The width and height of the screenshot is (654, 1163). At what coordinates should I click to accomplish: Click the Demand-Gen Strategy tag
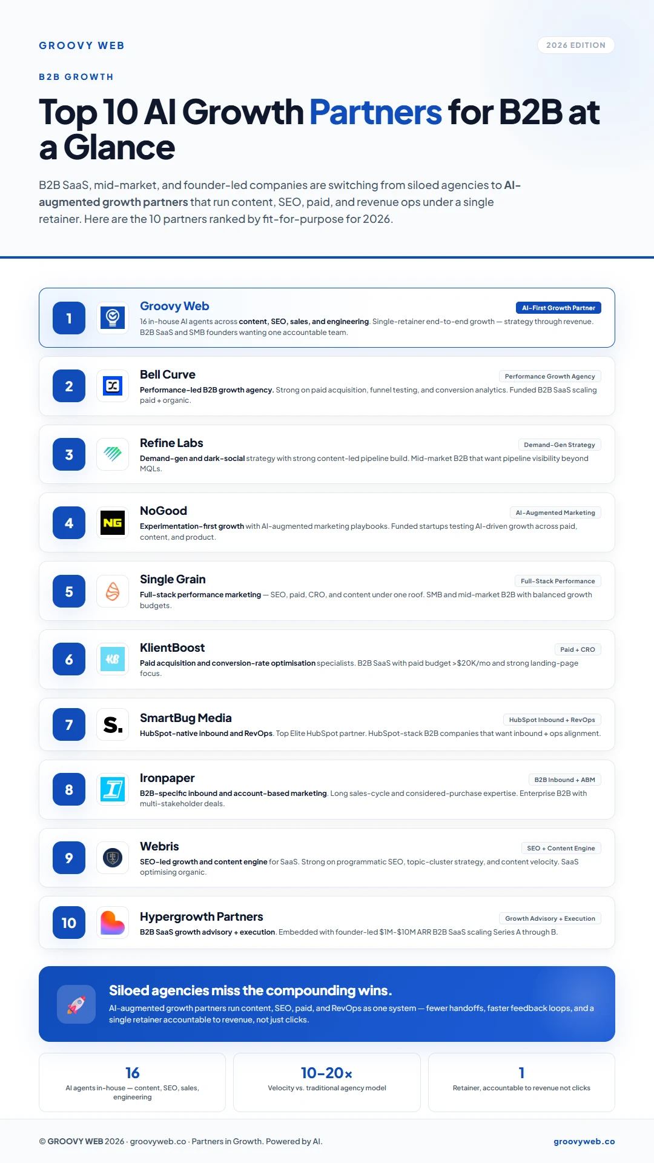pyautogui.click(x=560, y=445)
